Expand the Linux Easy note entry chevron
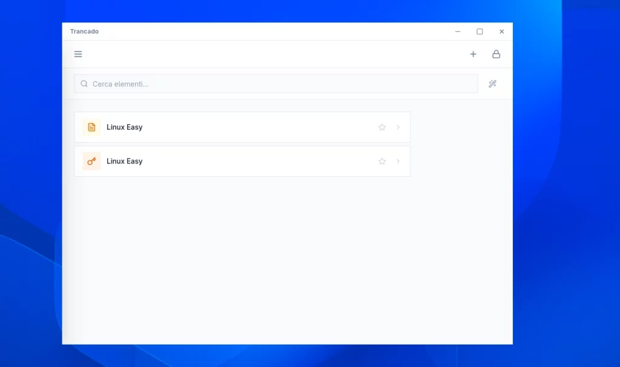Viewport: 620px width, 367px height. click(x=398, y=127)
